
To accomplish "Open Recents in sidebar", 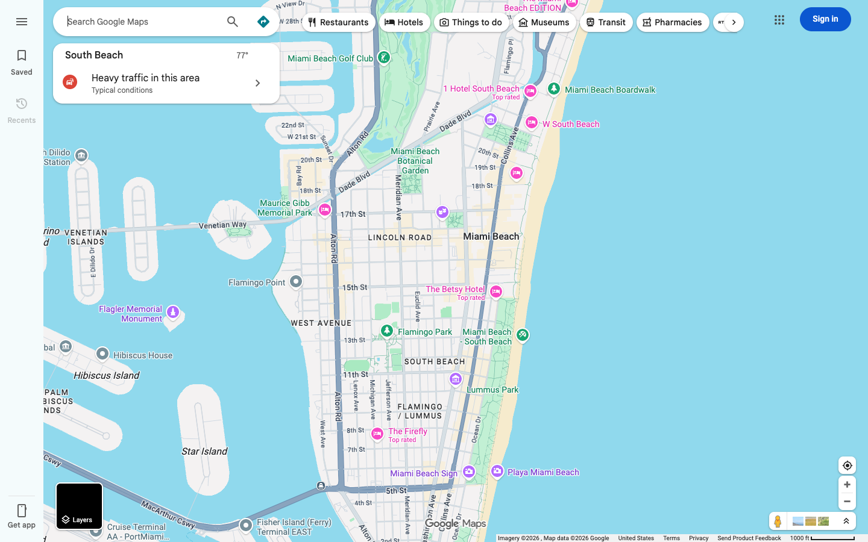I will [22, 111].
